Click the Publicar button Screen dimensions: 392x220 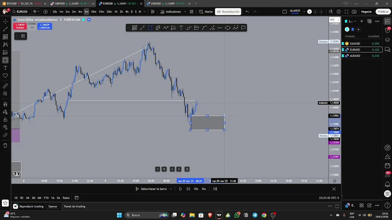pyautogui.click(x=383, y=12)
